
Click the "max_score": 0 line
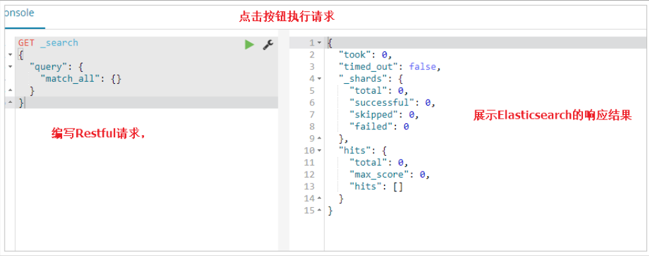point(390,174)
